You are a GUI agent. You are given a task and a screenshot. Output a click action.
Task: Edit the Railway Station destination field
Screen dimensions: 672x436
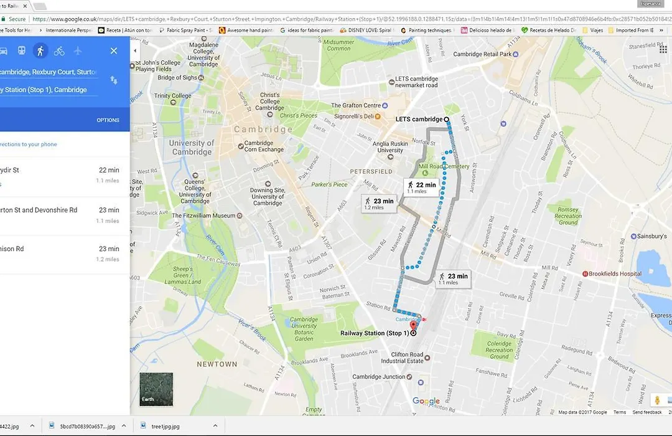click(49, 90)
